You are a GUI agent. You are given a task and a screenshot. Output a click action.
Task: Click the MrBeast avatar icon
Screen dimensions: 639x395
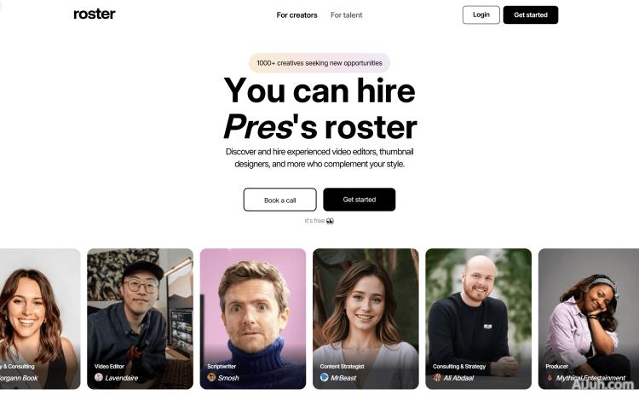coord(324,377)
